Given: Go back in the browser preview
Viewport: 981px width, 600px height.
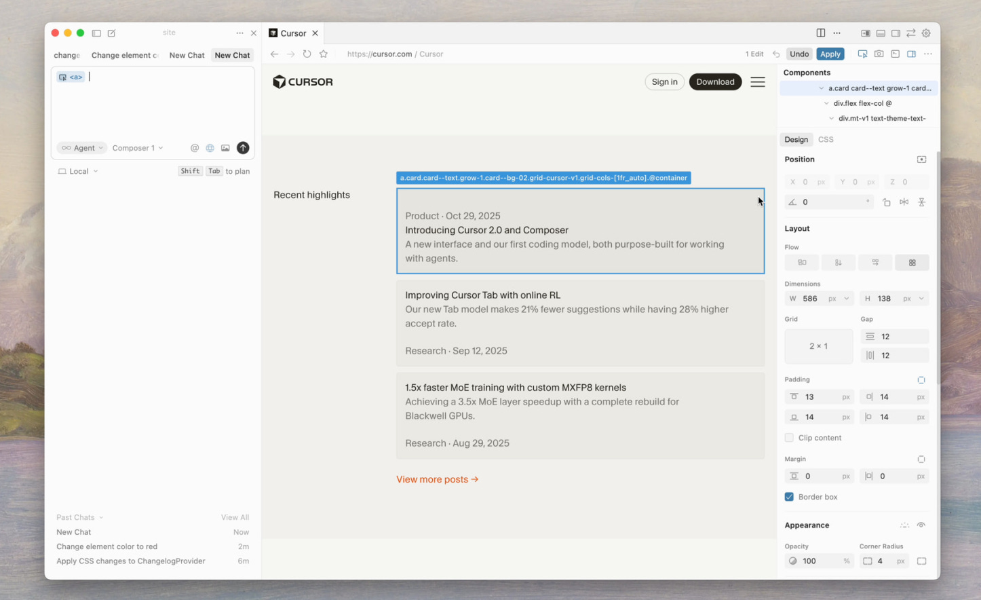Looking at the screenshot, I should click(x=274, y=54).
